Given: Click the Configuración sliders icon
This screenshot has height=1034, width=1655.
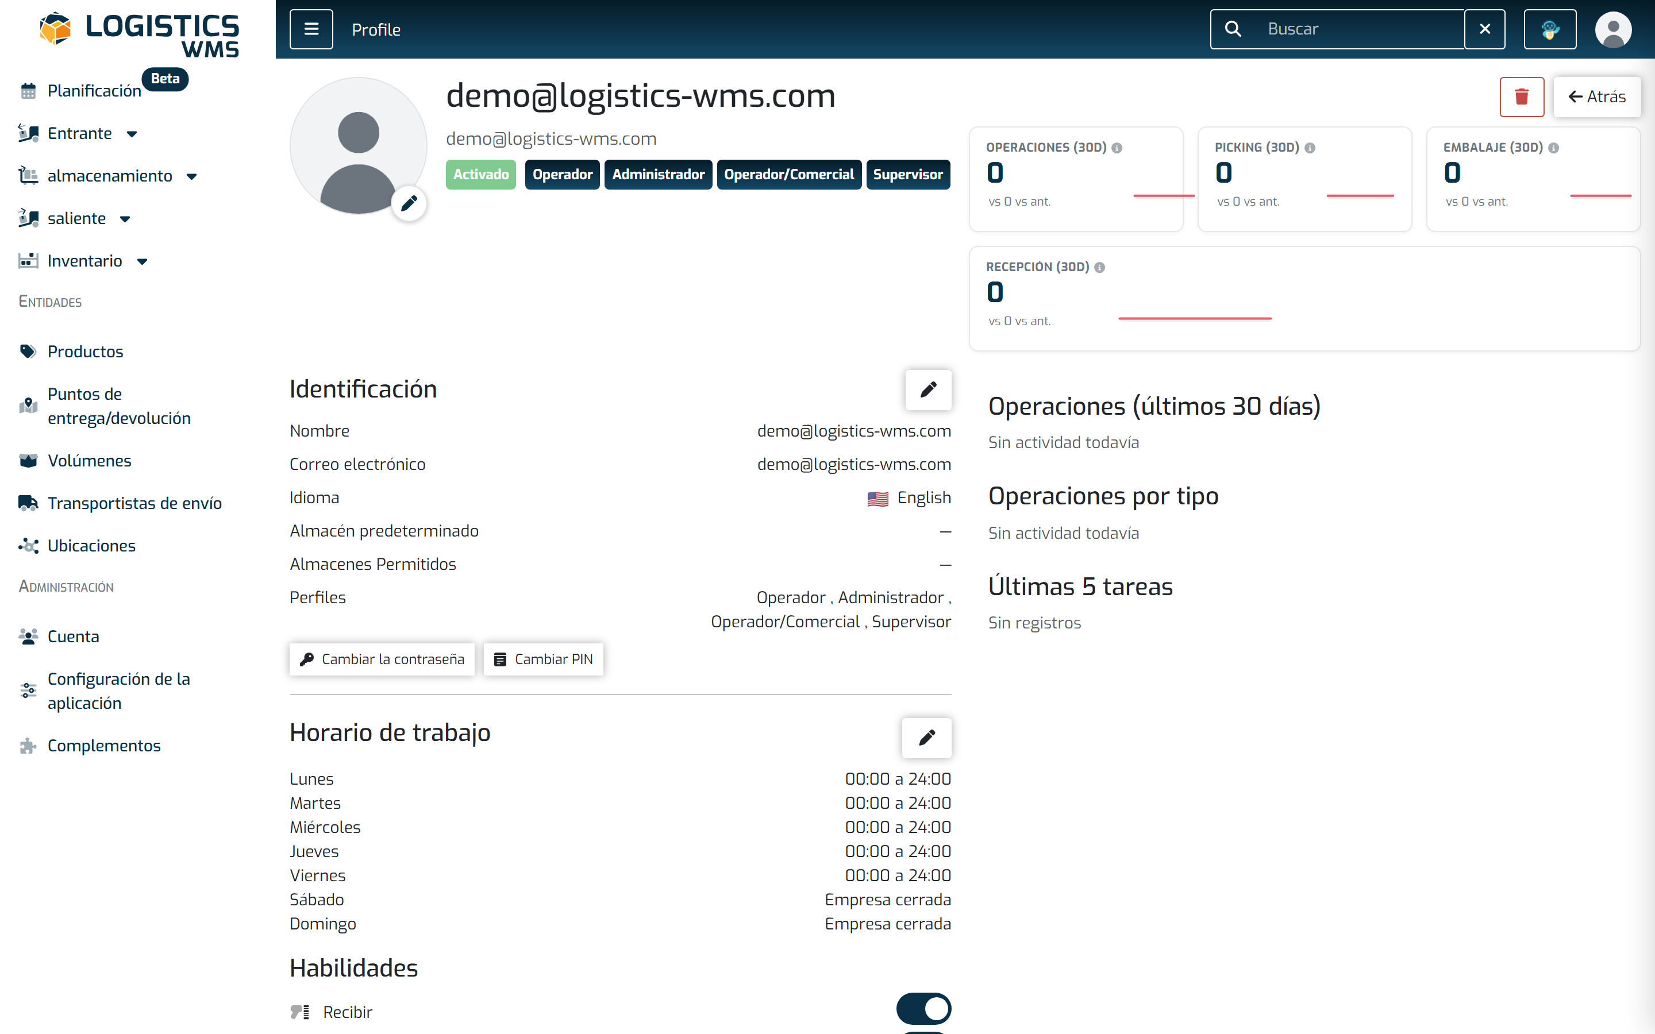Looking at the screenshot, I should coord(28,690).
